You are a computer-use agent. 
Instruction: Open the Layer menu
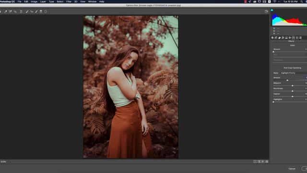[43, 1]
